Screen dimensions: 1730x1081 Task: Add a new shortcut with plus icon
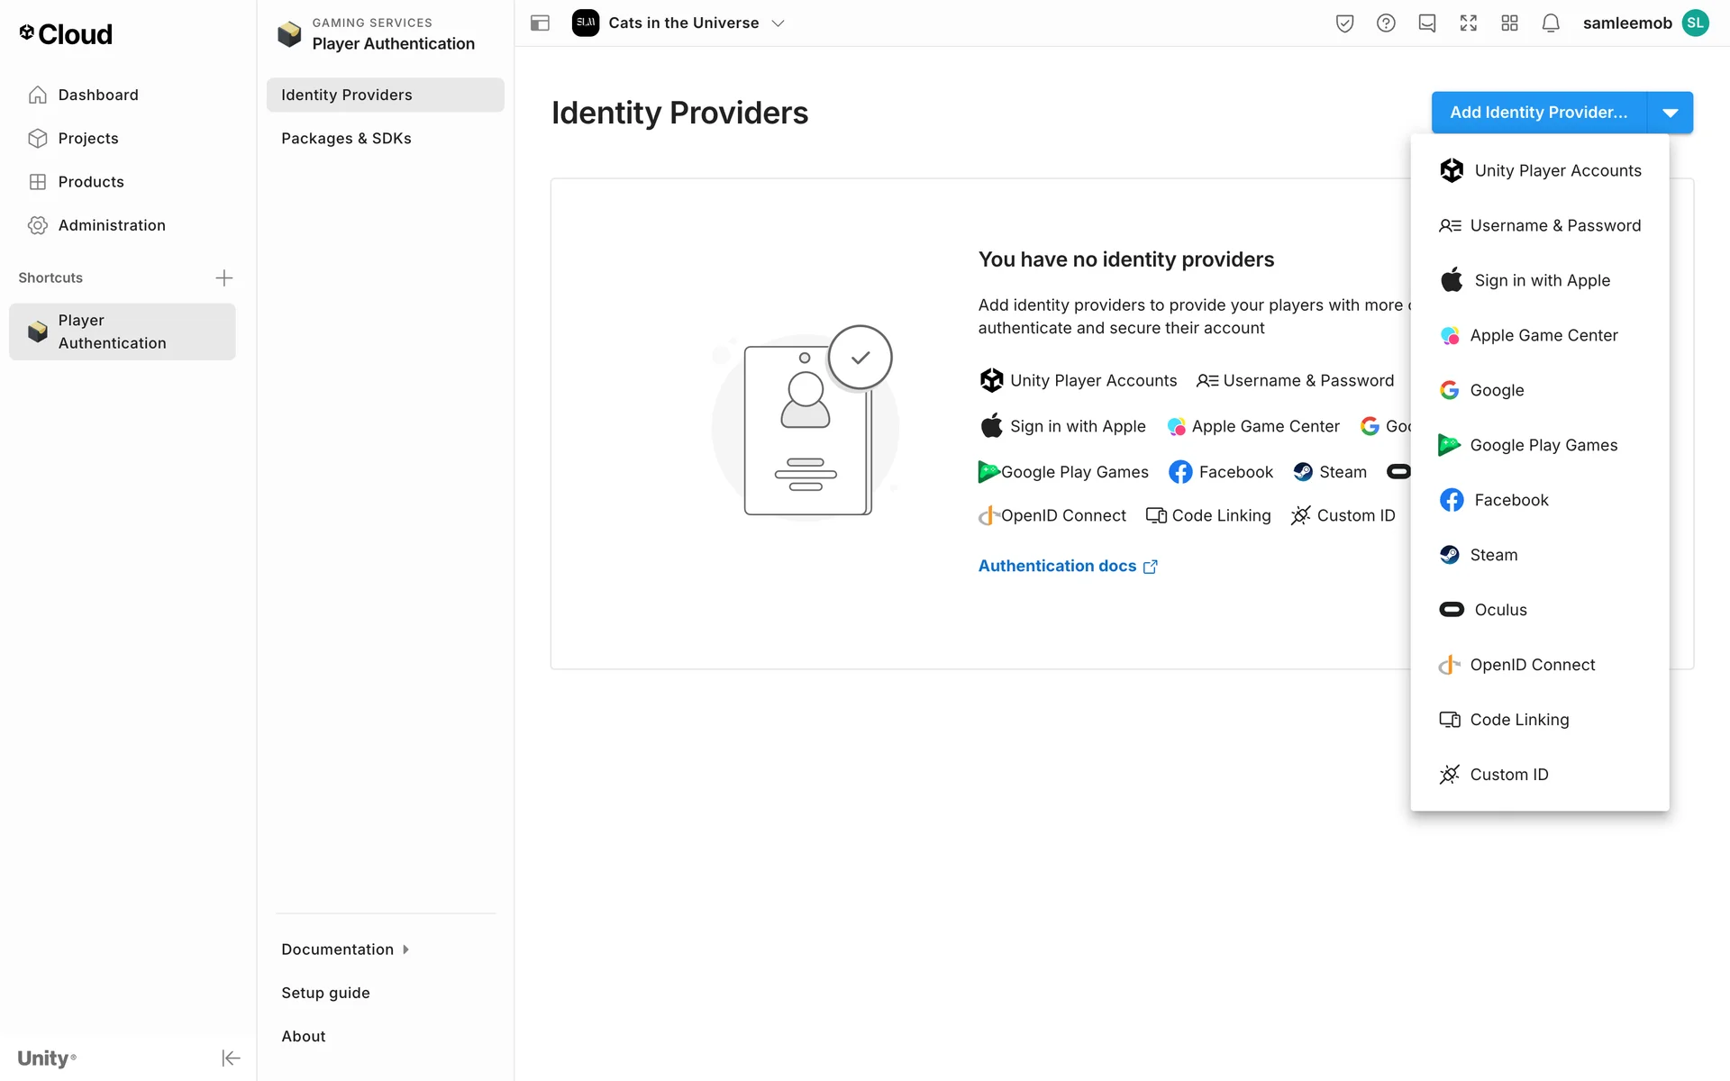coord(224,277)
